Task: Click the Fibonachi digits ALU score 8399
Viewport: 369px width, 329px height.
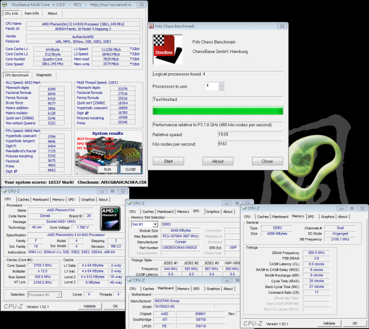Action: [51, 89]
